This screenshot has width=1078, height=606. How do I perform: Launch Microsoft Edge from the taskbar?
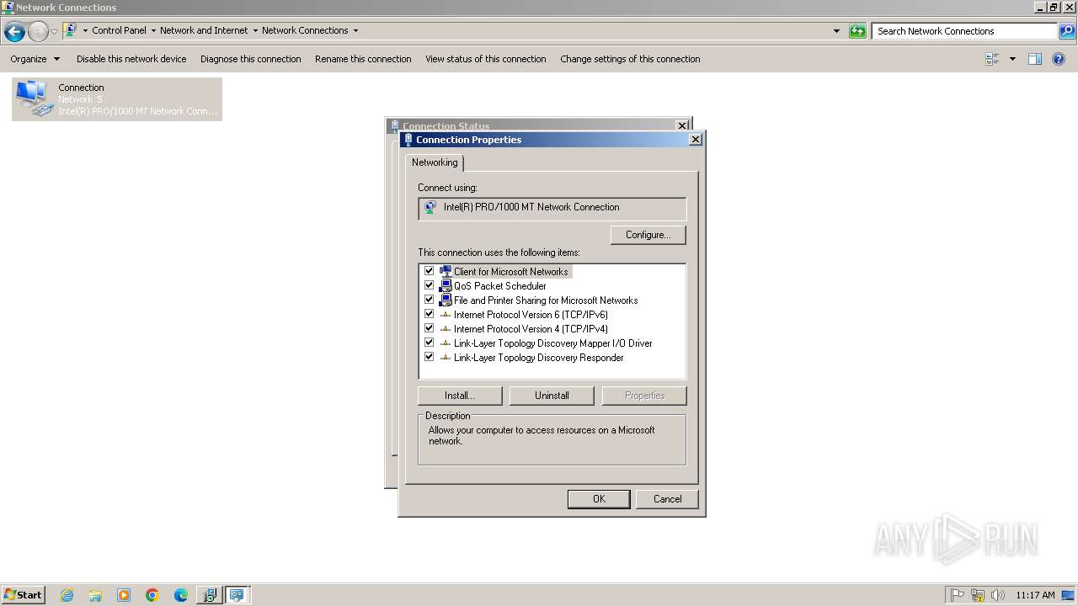click(181, 595)
